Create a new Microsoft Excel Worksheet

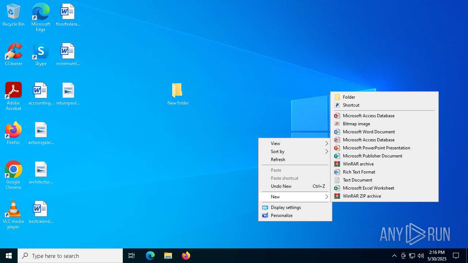(x=384, y=188)
